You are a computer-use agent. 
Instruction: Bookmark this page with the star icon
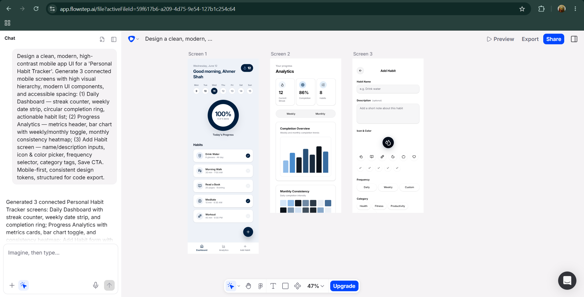[x=522, y=9]
